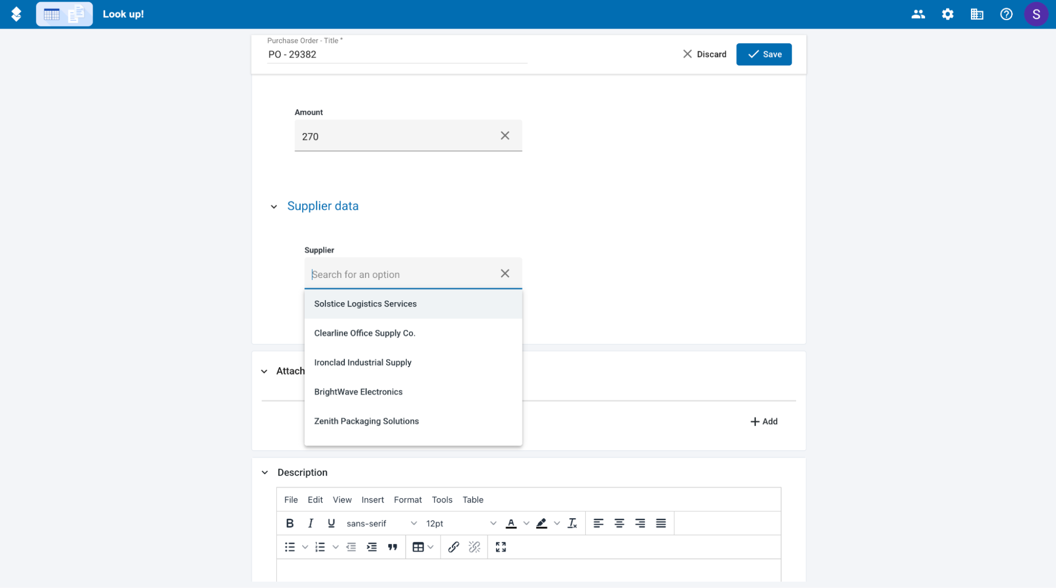
Task: Center align text in editor
Action: 619,523
